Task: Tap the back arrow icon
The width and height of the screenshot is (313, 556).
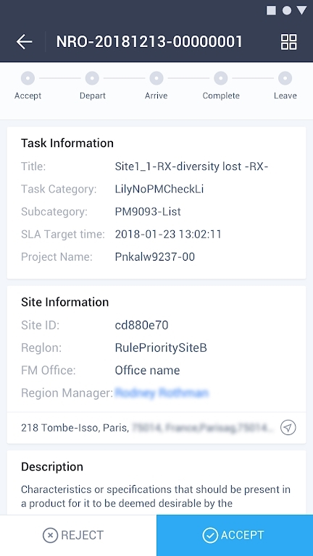Action: pos(24,42)
